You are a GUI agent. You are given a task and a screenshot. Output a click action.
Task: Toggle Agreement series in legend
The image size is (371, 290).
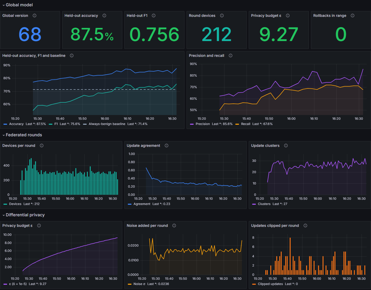(x=142, y=204)
